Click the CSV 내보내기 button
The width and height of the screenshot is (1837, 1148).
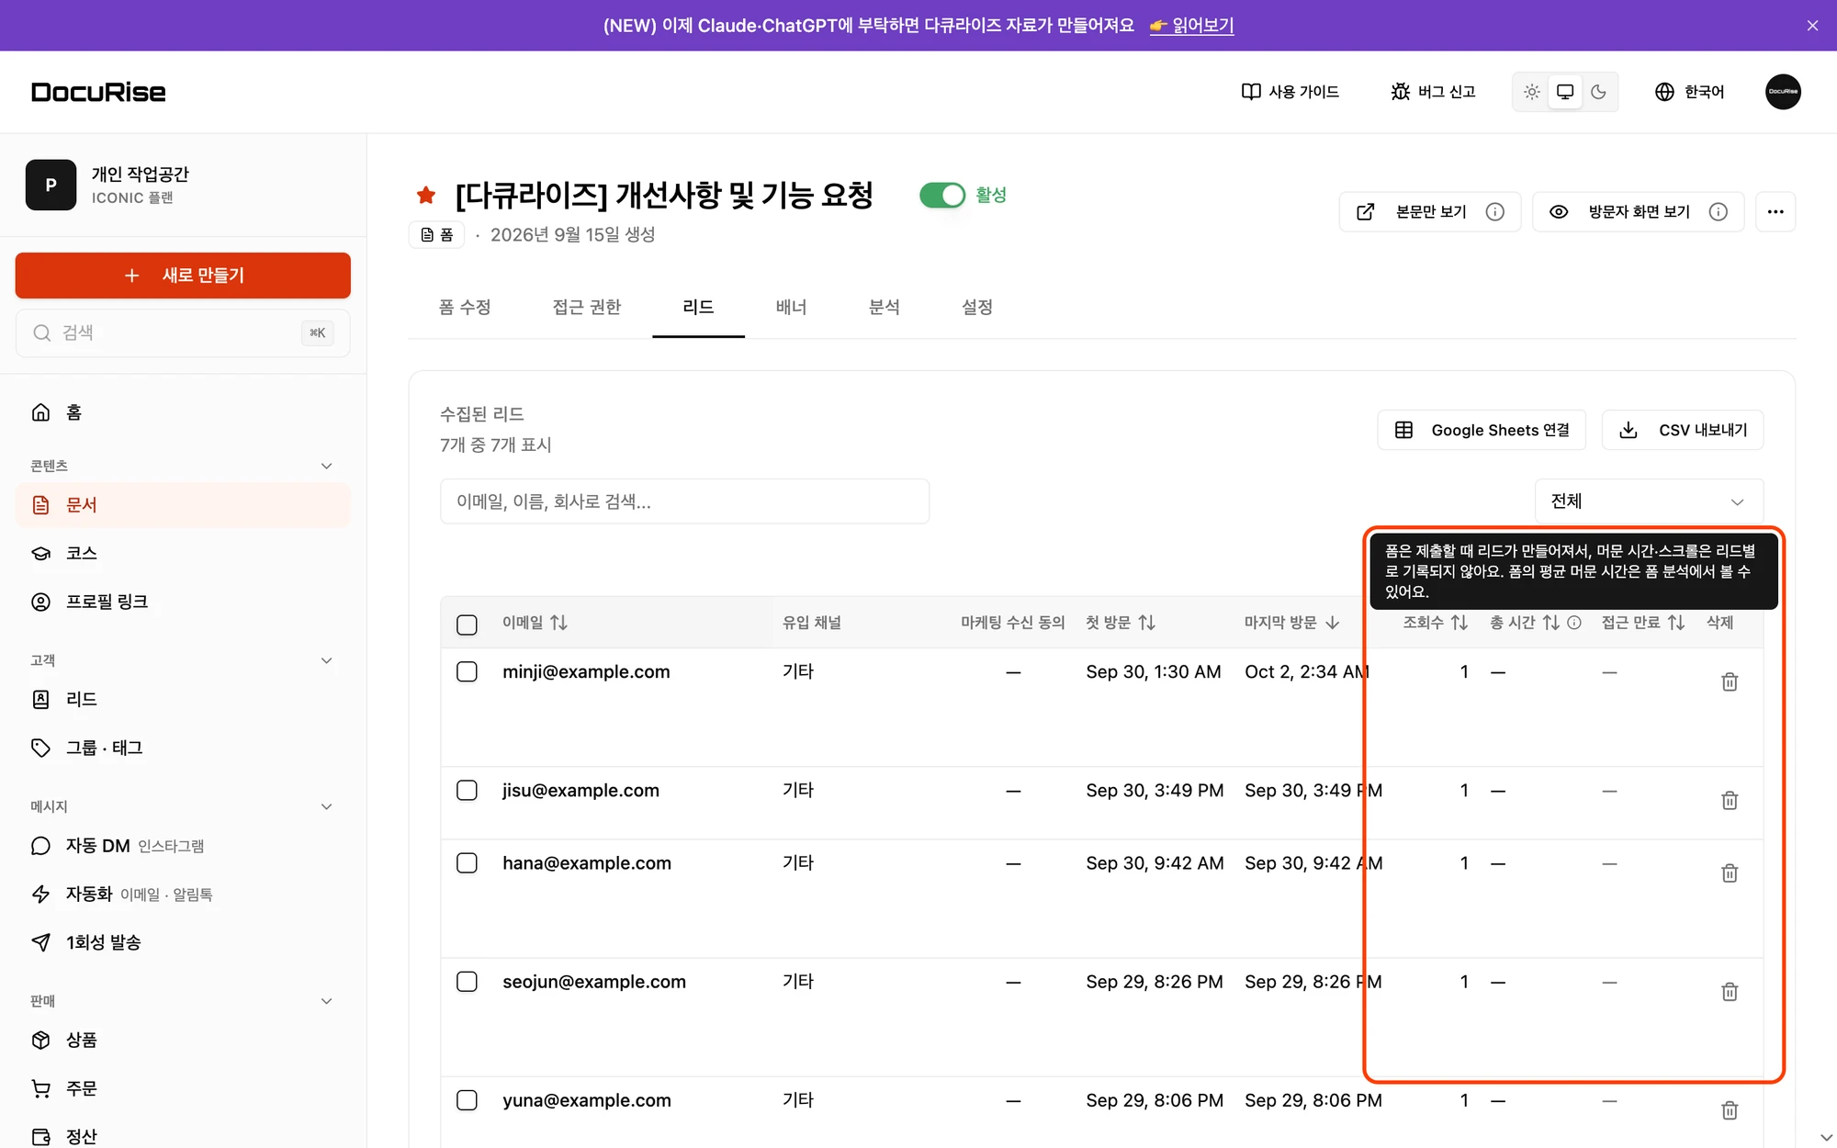[x=1683, y=430]
